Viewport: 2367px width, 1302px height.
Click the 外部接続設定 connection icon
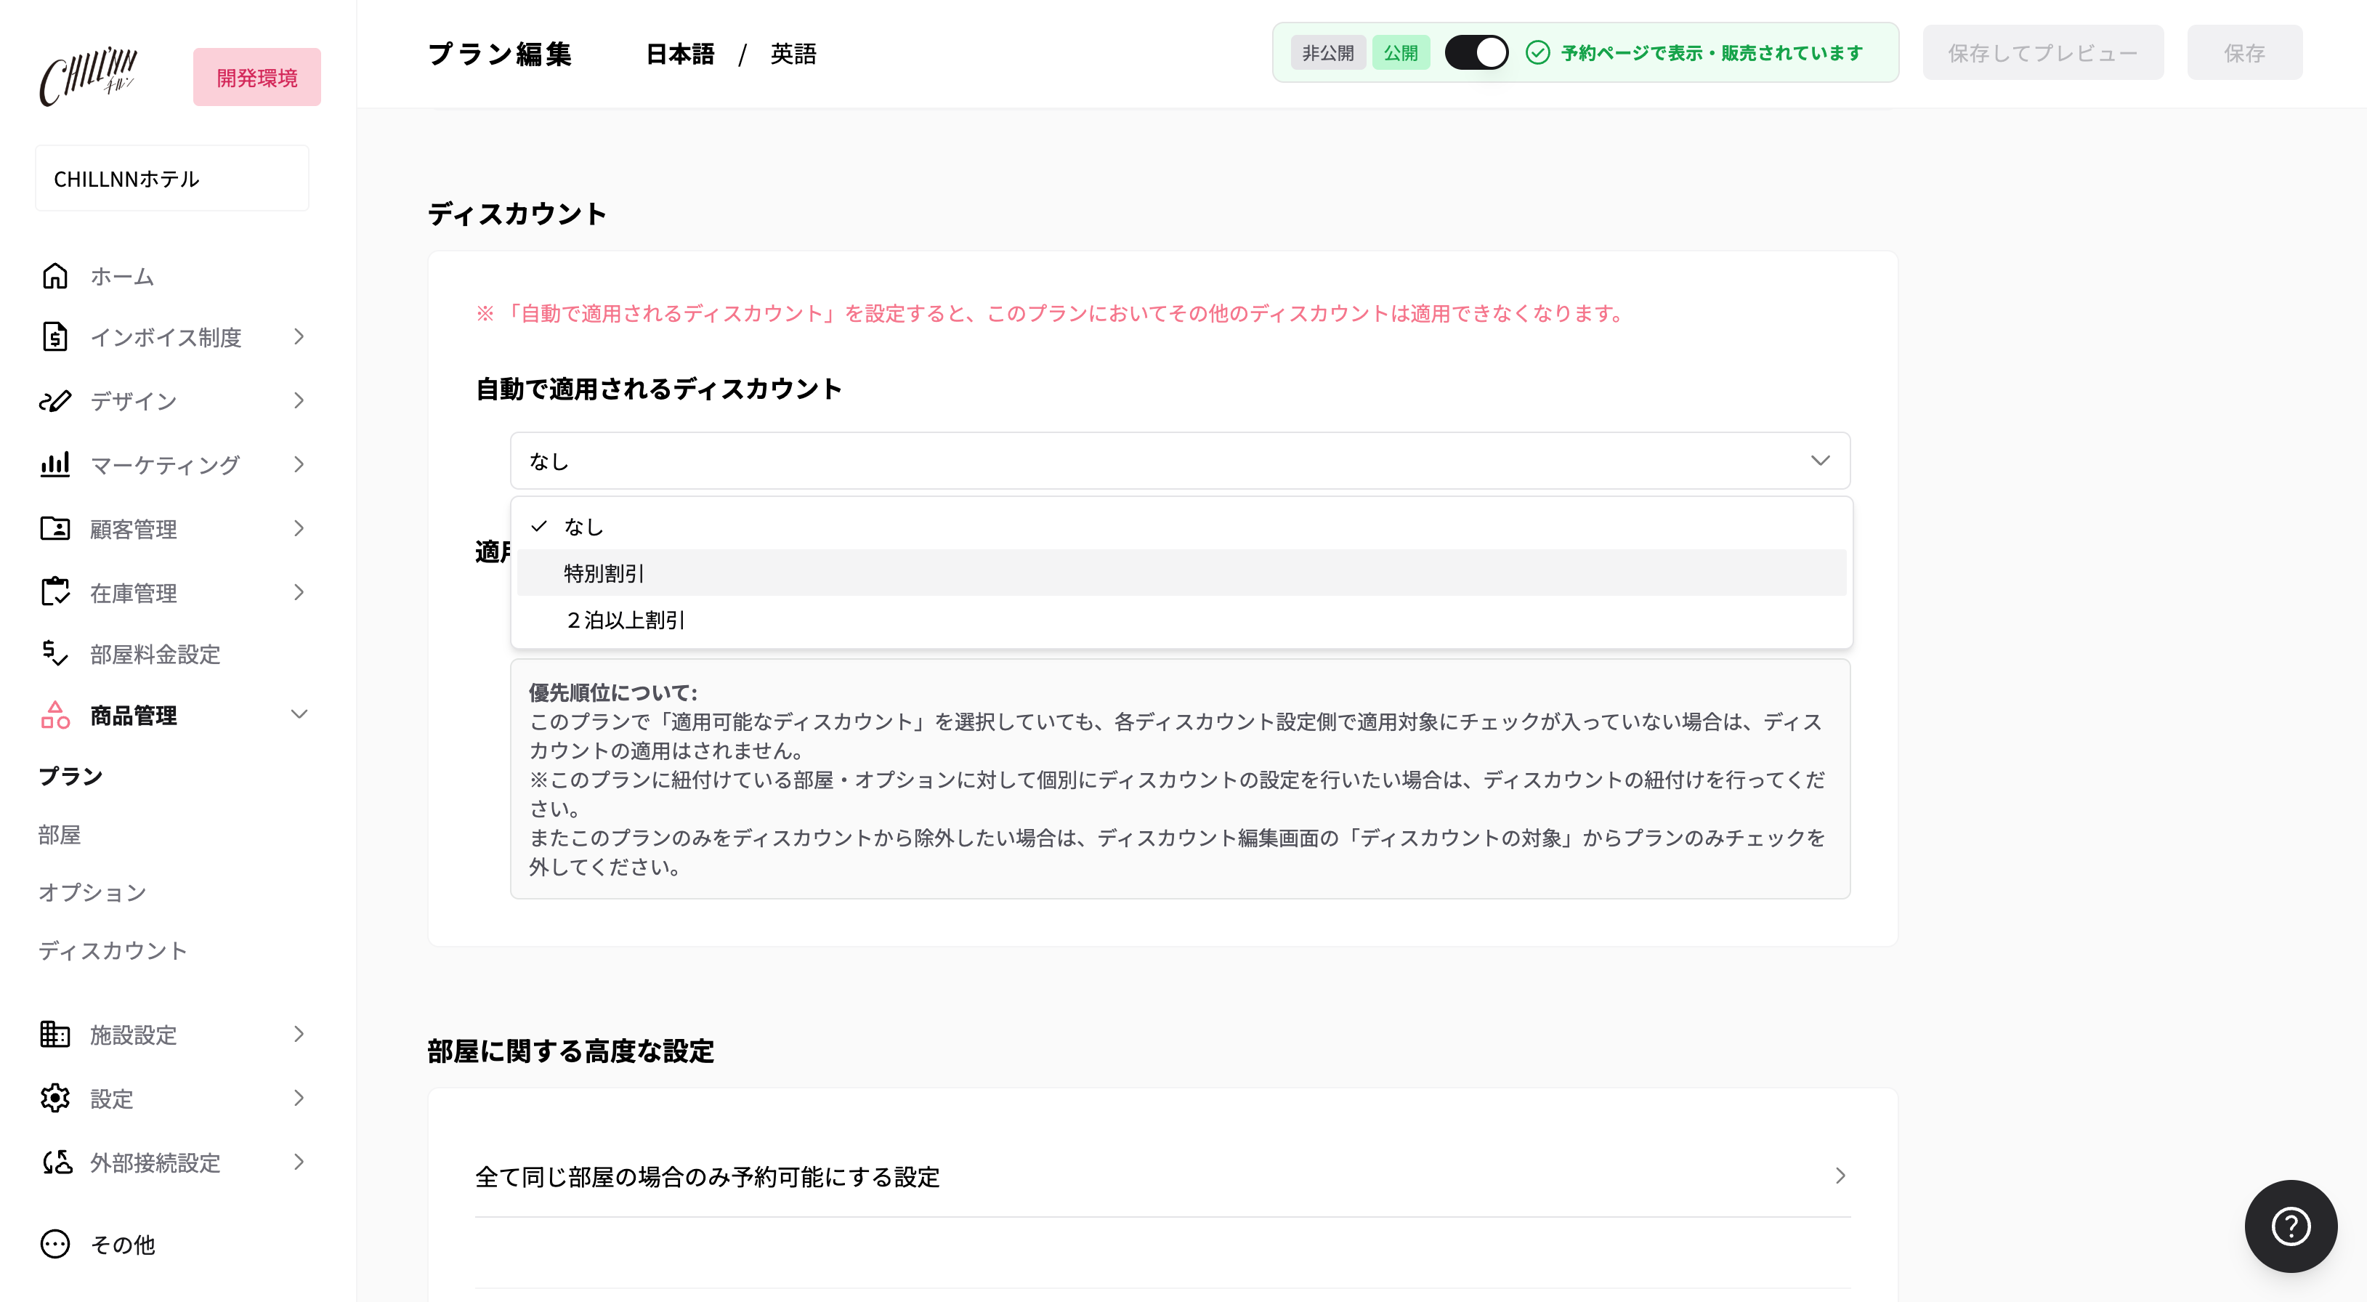[57, 1162]
